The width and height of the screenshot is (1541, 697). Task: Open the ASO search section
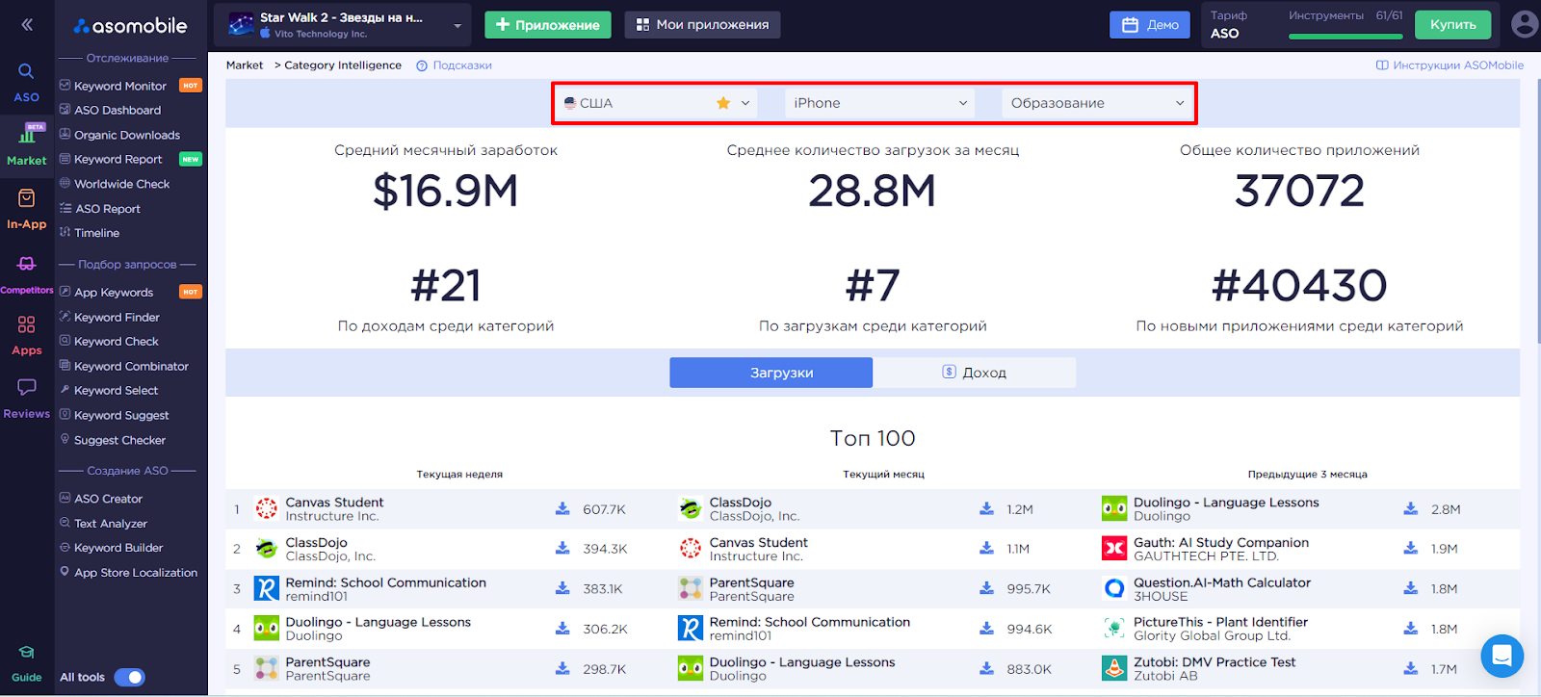(x=26, y=83)
